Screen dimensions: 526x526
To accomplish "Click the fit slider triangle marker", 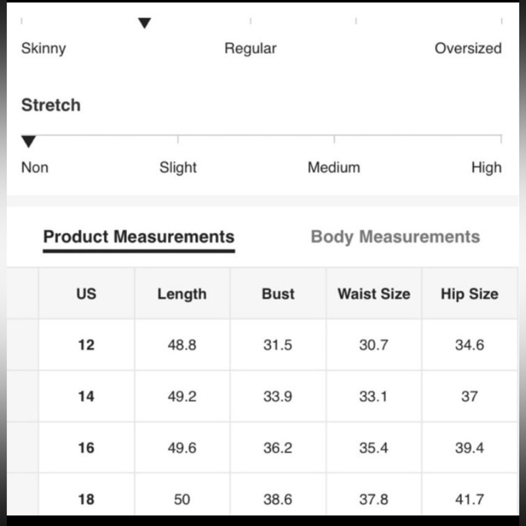I will coord(145,23).
